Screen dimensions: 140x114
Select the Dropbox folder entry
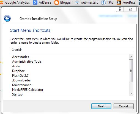pos(18,71)
